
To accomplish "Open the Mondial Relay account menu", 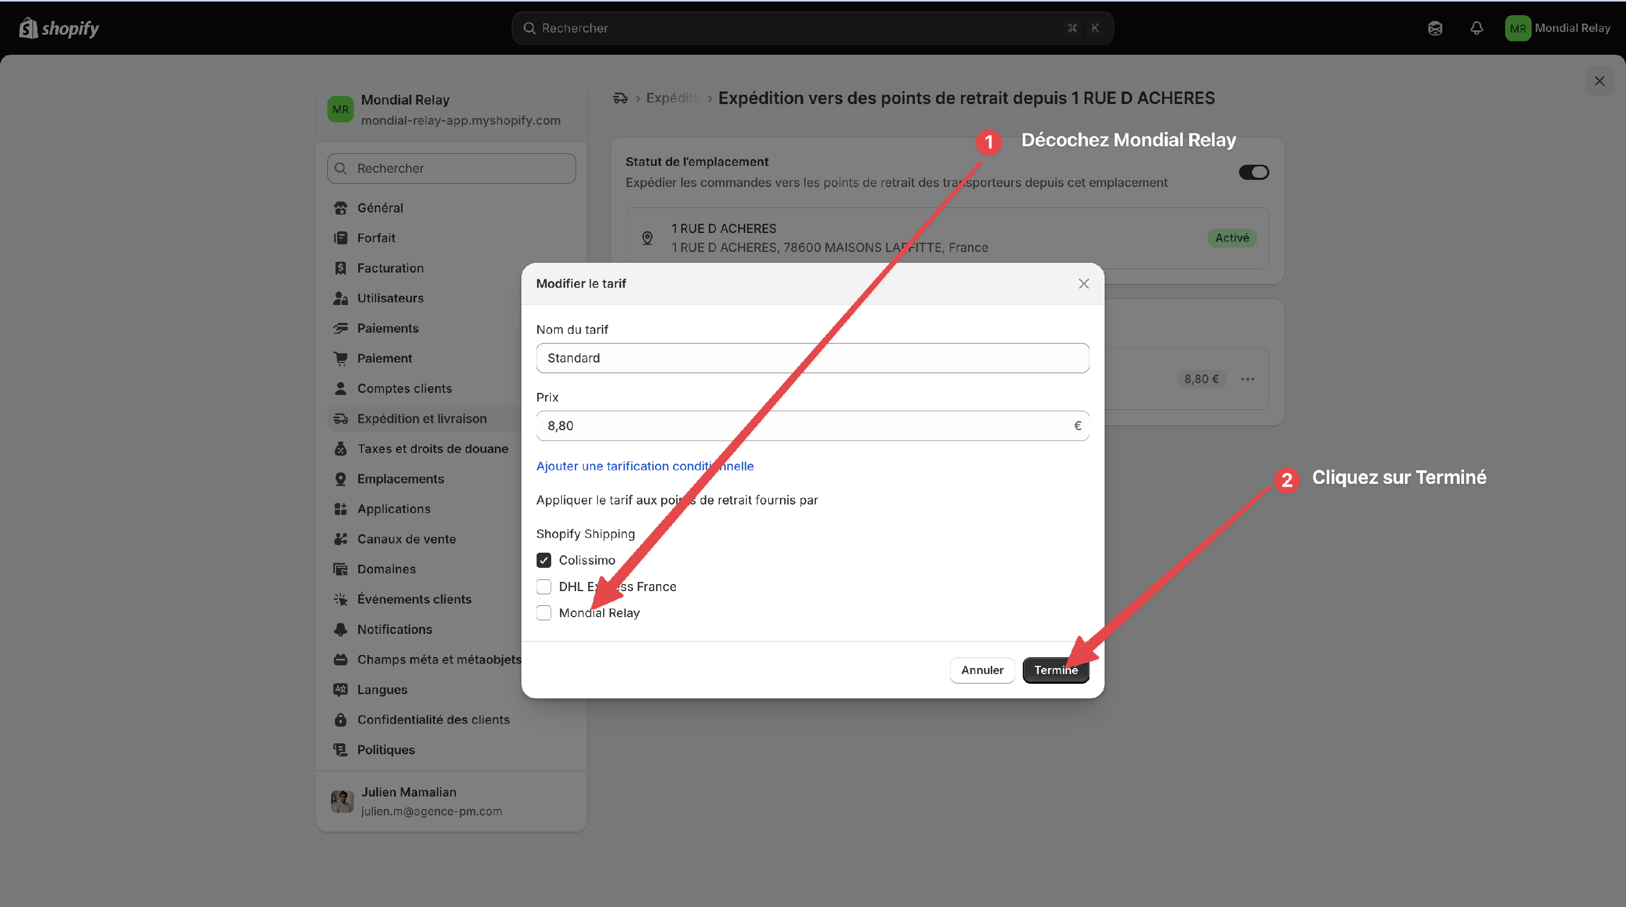I will (x=1558, y=28).
